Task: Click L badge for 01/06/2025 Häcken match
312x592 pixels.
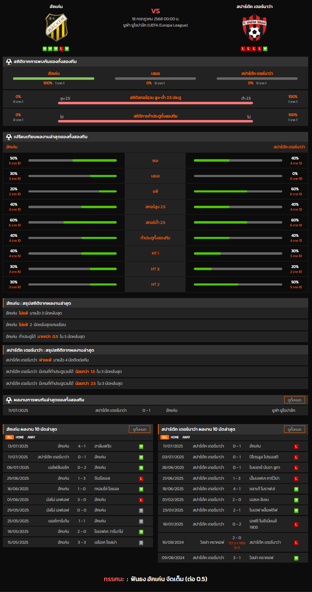Action: pyautogui.click(x=141, y=500)
